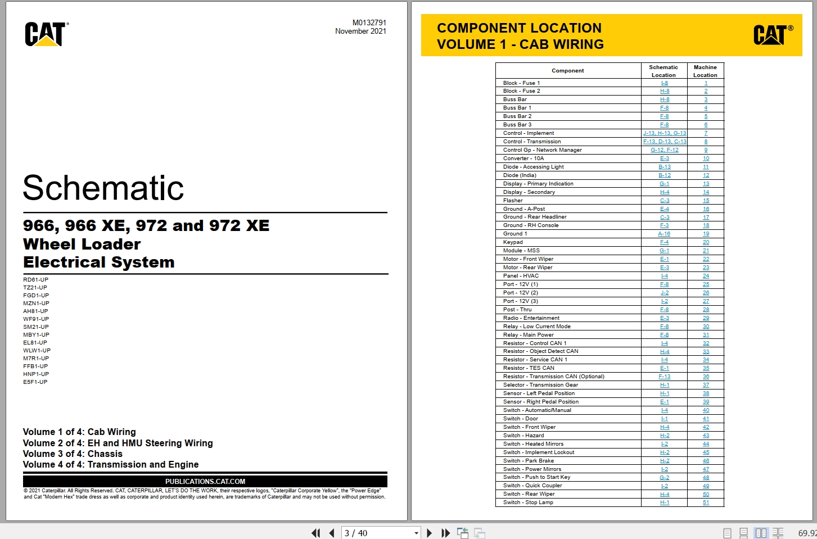Open schematic location I-8 for Block - Fuse 1
Viewport: 817px width, 539px height.
point(665,83)
